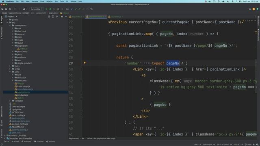
Task: Open the user/code-with-me dropdown in toolbar
Action: click(25, 9)
